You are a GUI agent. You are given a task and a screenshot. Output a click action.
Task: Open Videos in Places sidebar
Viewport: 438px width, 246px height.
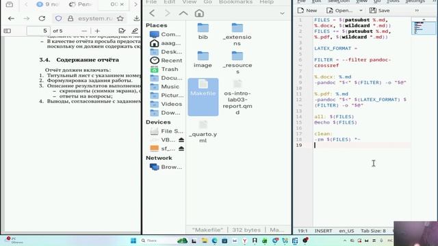pos(166,104)
